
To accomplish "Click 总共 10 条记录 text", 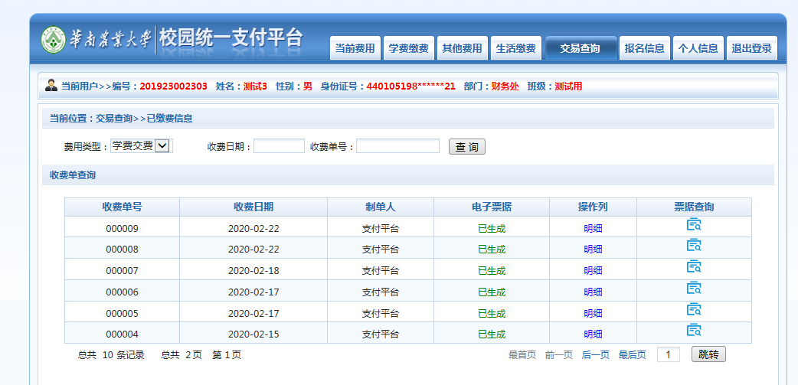I will click(x=111, y=355).
